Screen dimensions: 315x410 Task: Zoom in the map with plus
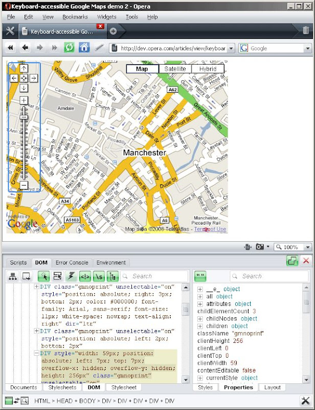pos(24,100)
